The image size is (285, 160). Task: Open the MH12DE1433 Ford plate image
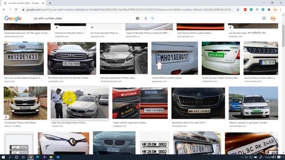point(24,58)
